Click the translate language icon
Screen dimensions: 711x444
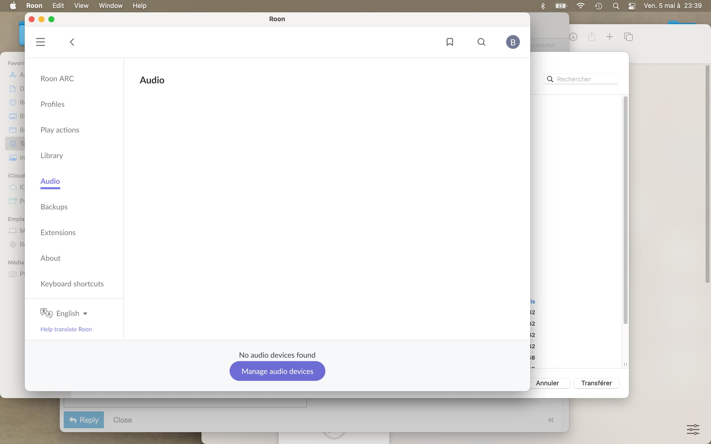[x=46, y=313]
